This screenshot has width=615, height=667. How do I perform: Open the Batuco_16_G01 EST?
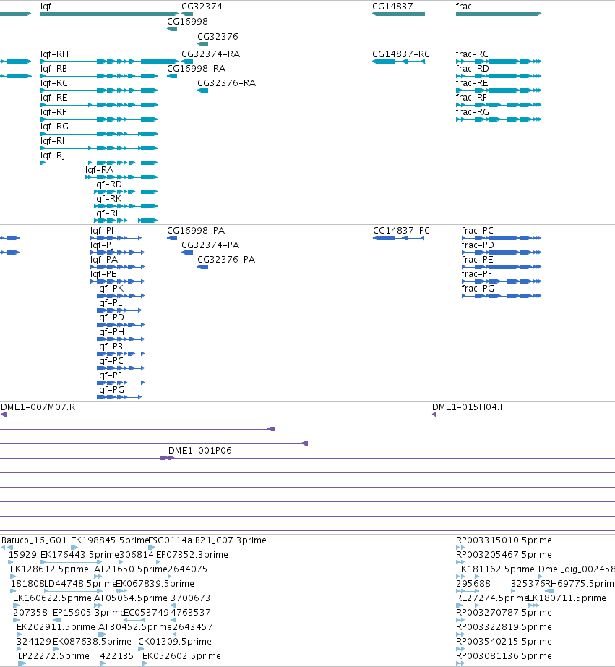(x=7, y=548)
